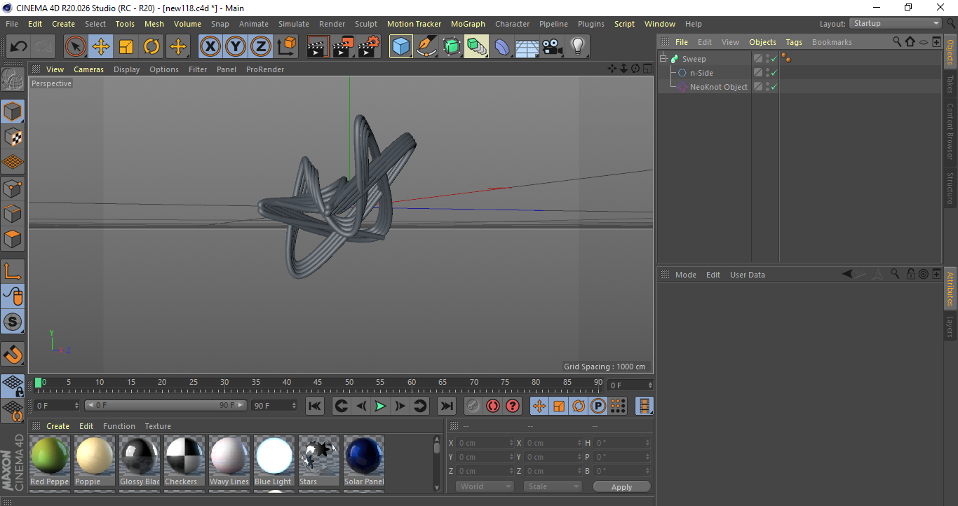Click the Undo arrow icon
Screen dimensions: 958x506
pos(18,47)
